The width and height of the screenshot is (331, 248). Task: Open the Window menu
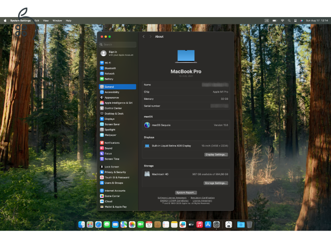point(57,21)
